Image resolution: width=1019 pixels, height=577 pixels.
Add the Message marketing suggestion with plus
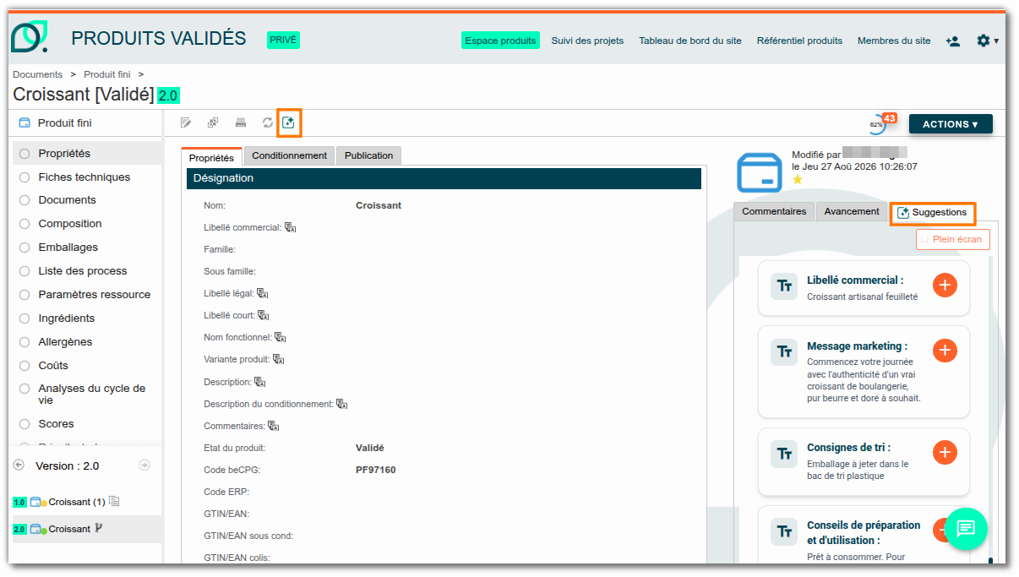945,351
